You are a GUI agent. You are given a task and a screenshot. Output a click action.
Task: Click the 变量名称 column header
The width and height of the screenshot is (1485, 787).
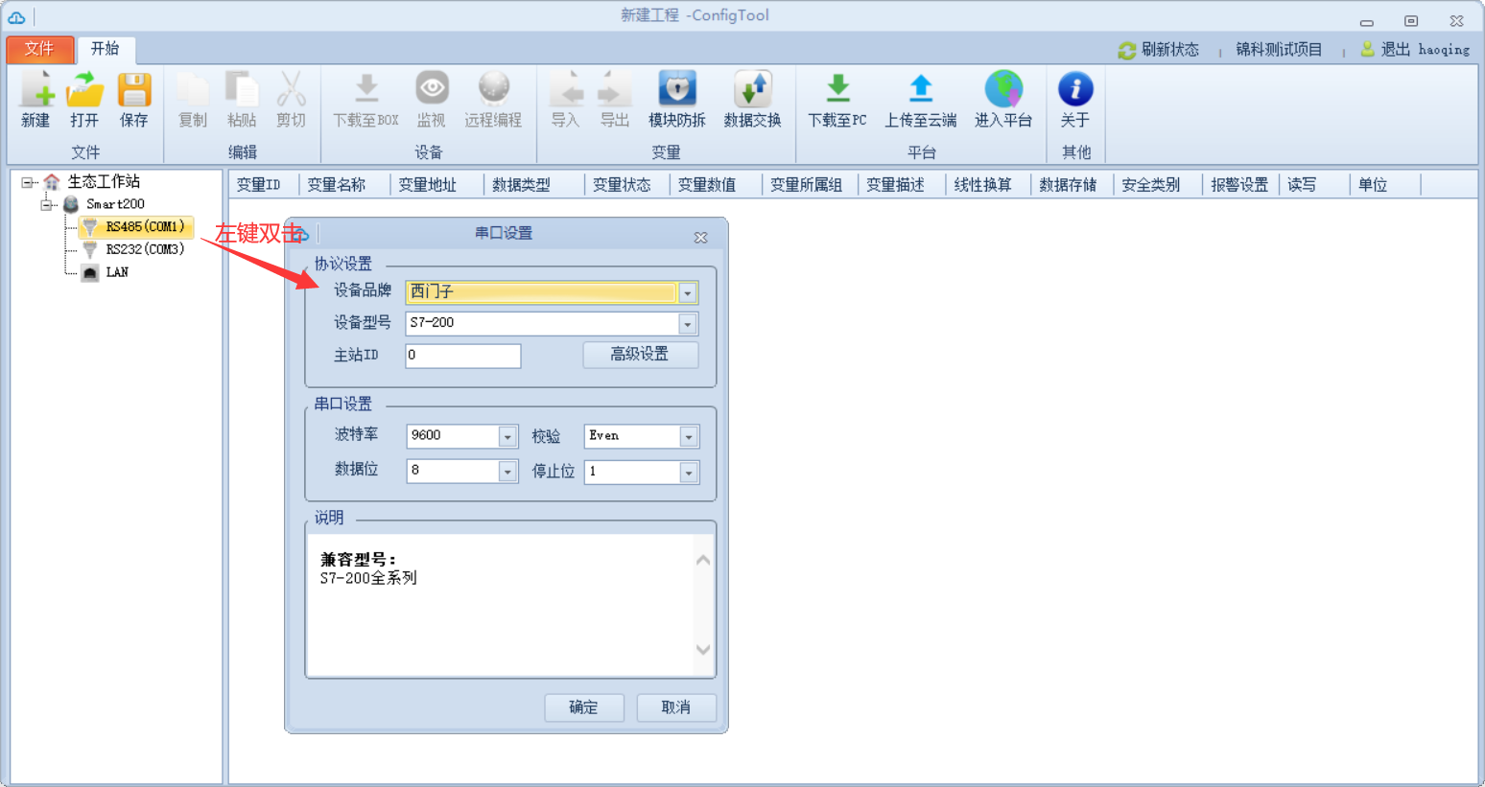coord(337,185)
